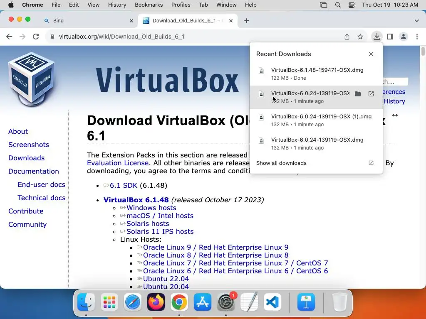This screenshot has height=319, width=426.
Task: Click Show all downloads
Action: 281,163
